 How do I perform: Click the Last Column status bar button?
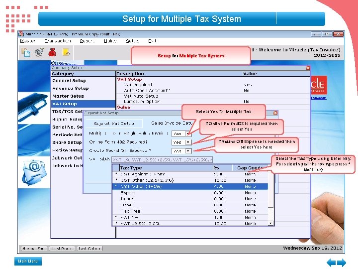tap(89, 249)
